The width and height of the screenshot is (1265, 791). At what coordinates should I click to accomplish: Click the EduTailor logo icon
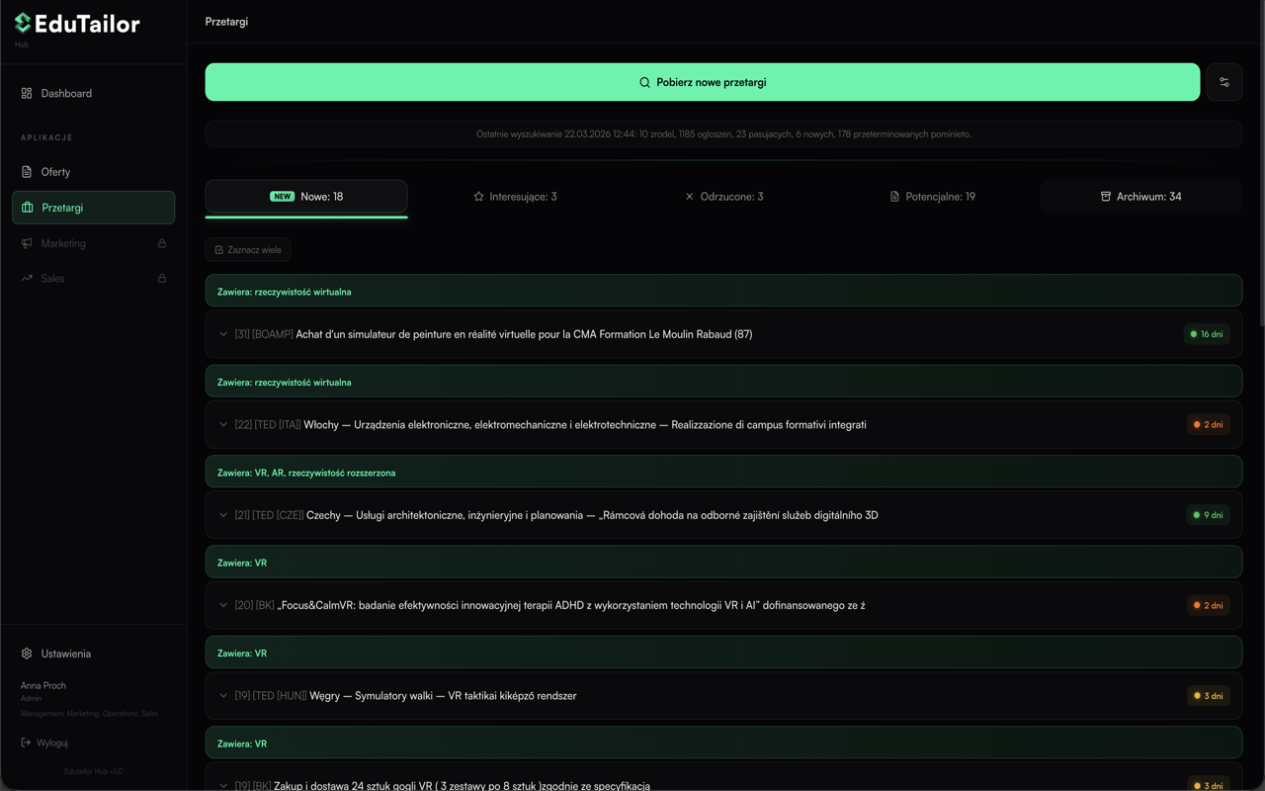tap(23, 23)
